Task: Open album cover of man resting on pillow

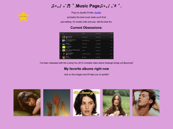Action: pyautogui.click(x=146, y=103)
